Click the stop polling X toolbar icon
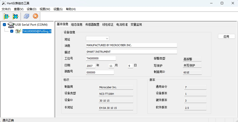The width and height of the screenshot is (238, 122). tap(15, 16)
